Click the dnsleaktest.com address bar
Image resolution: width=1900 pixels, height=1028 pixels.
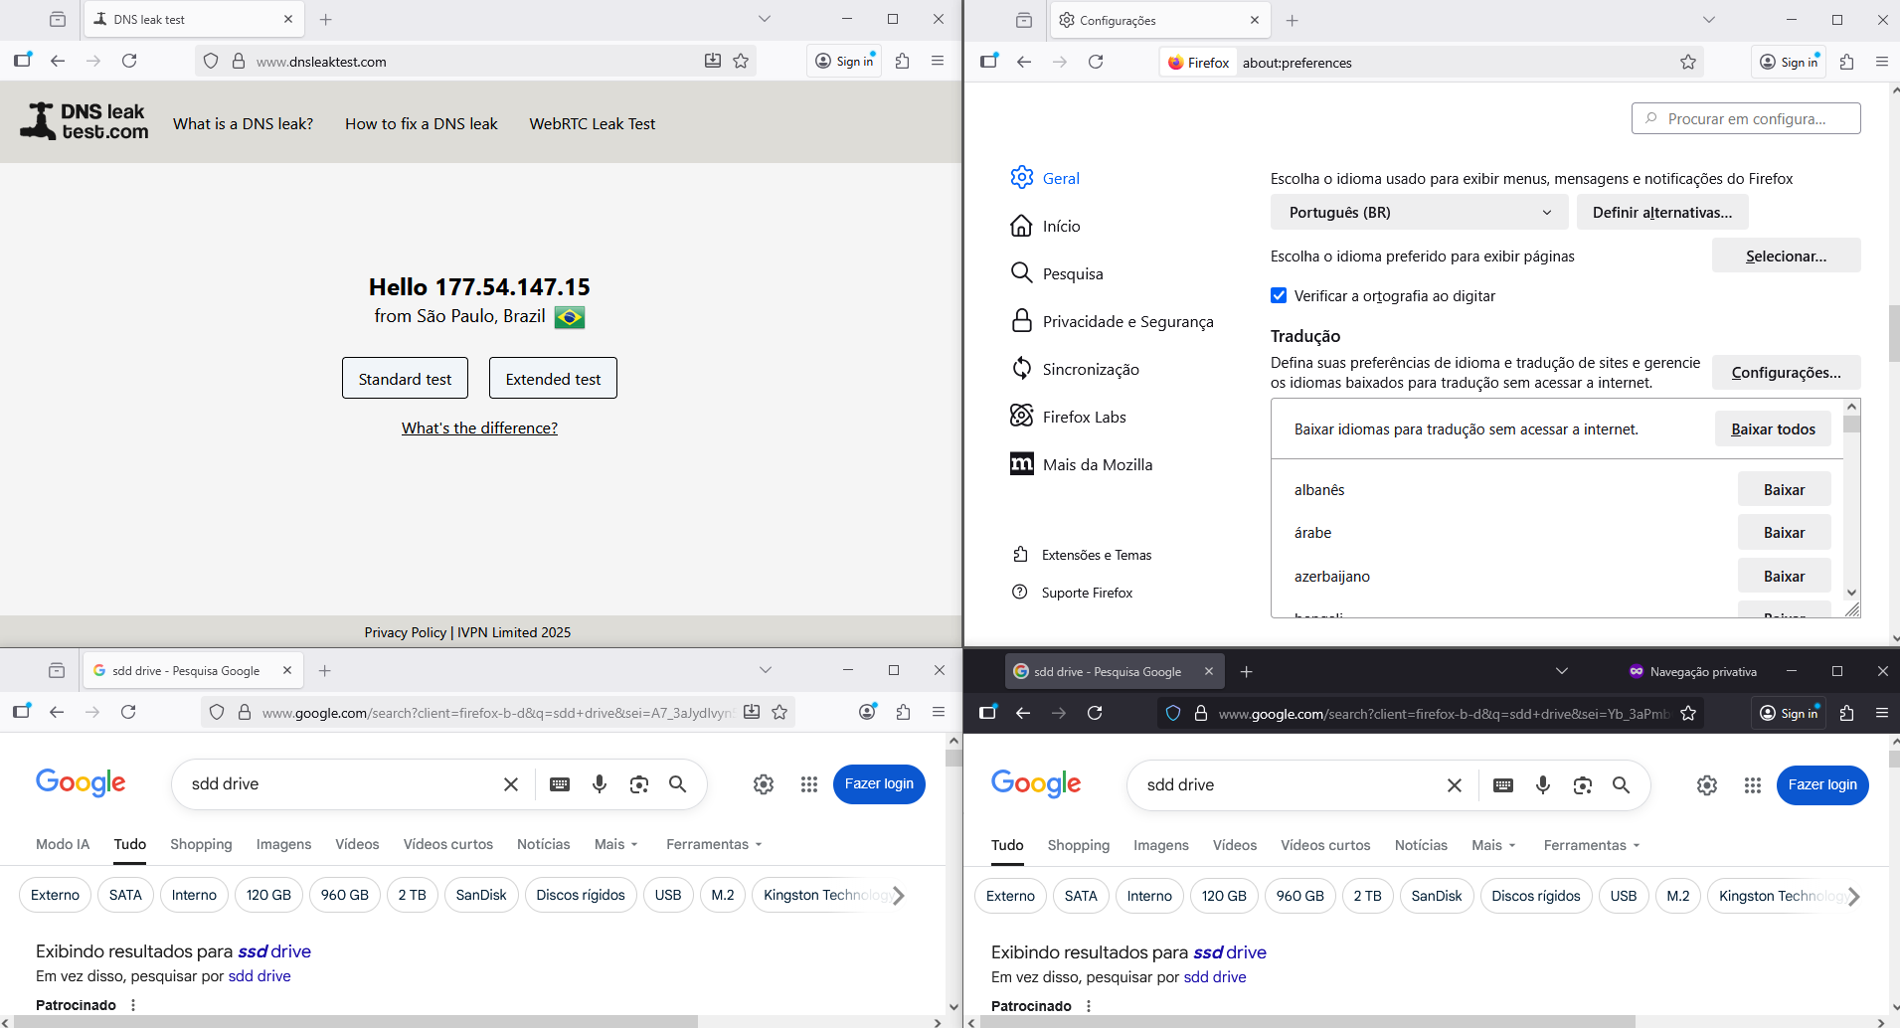(x=475, y=61)
